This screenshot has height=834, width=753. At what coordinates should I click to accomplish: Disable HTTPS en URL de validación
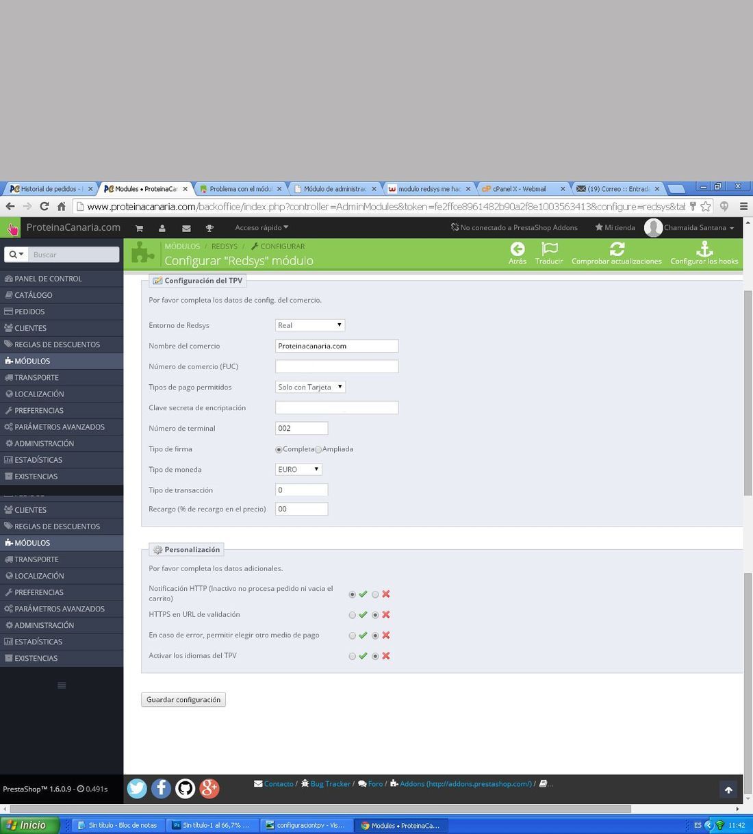coord(375,615)
